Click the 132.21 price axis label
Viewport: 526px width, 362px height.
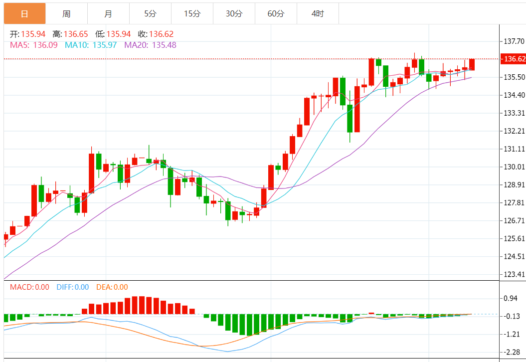(x=514, y=131)
